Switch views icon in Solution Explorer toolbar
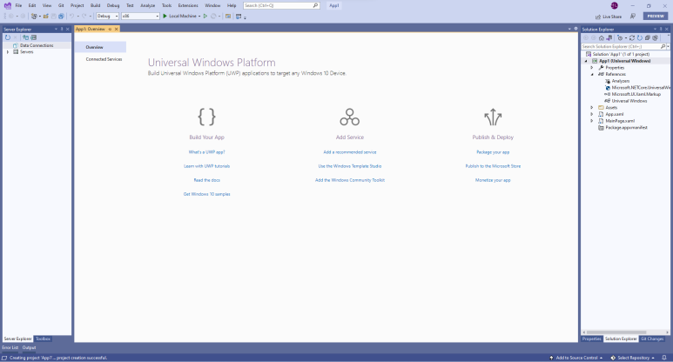This screenshot has width=673, height=362. (609, 37)
